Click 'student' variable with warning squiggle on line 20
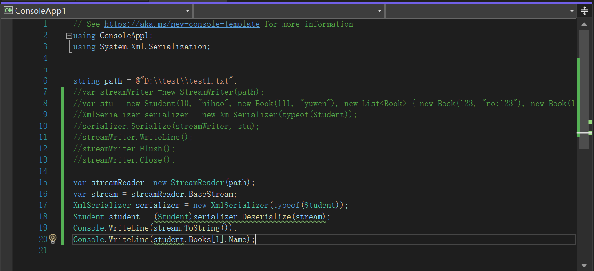 [169, 239]
